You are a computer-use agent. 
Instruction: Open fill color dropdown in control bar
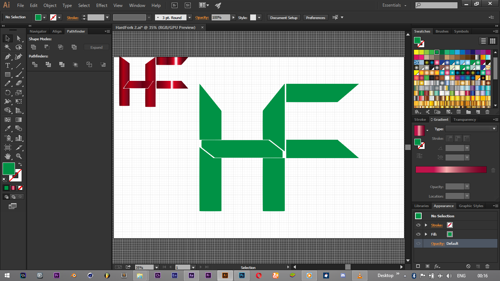pyautogui.click(x=45, y=17)
